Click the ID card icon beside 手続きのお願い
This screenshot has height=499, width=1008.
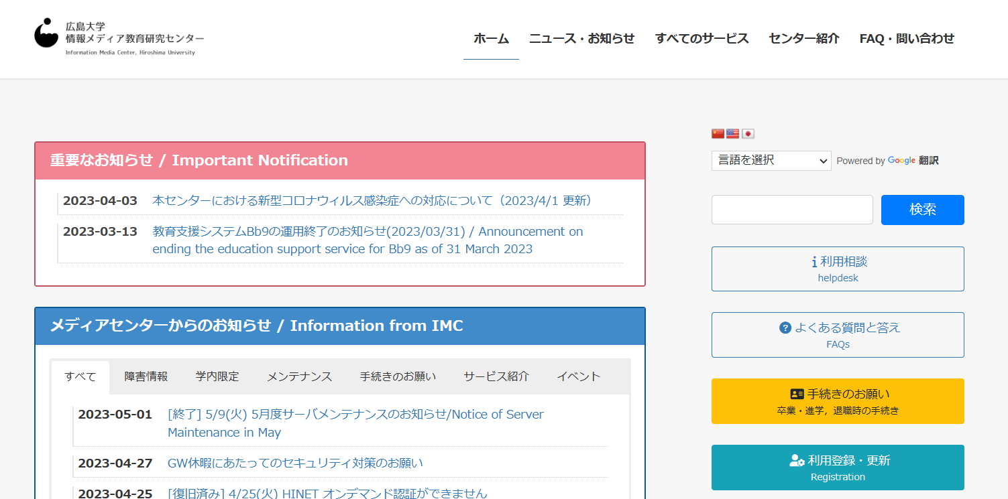click(797, 394)
